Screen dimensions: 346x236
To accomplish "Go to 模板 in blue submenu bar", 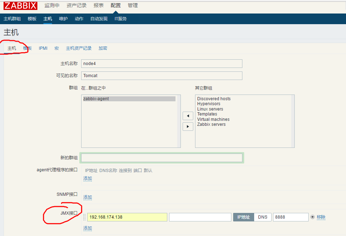I will click(x=32, y=19).
